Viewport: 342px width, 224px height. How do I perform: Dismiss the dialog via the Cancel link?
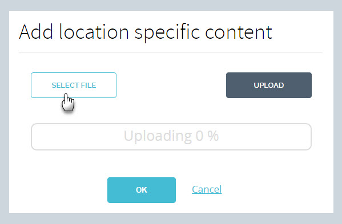(207, 189)
